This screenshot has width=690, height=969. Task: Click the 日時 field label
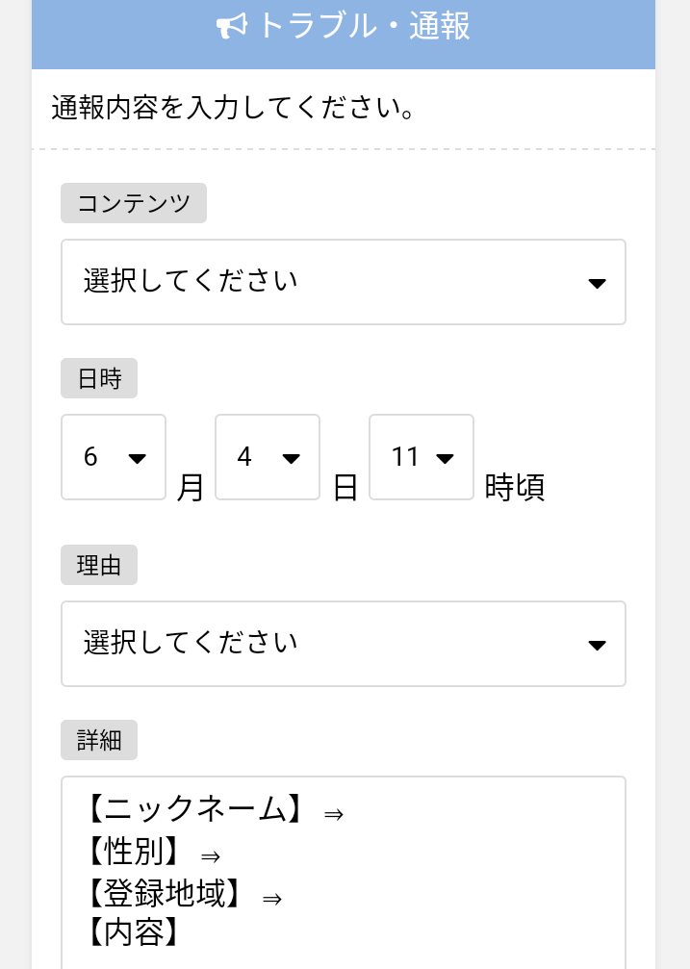click(99, 378)
